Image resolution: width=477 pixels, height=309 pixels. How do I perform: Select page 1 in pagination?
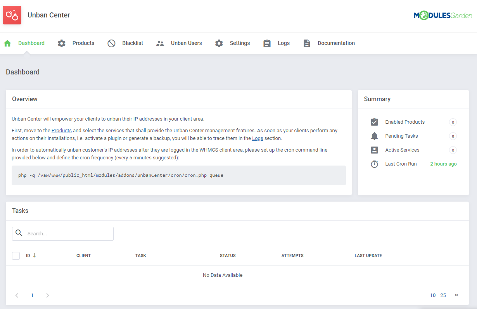pyautogui.click(x=32, y=295)
